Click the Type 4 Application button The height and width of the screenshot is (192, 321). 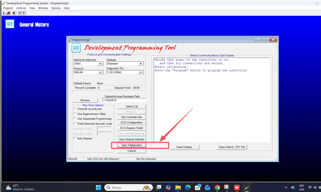coord(132,145)
